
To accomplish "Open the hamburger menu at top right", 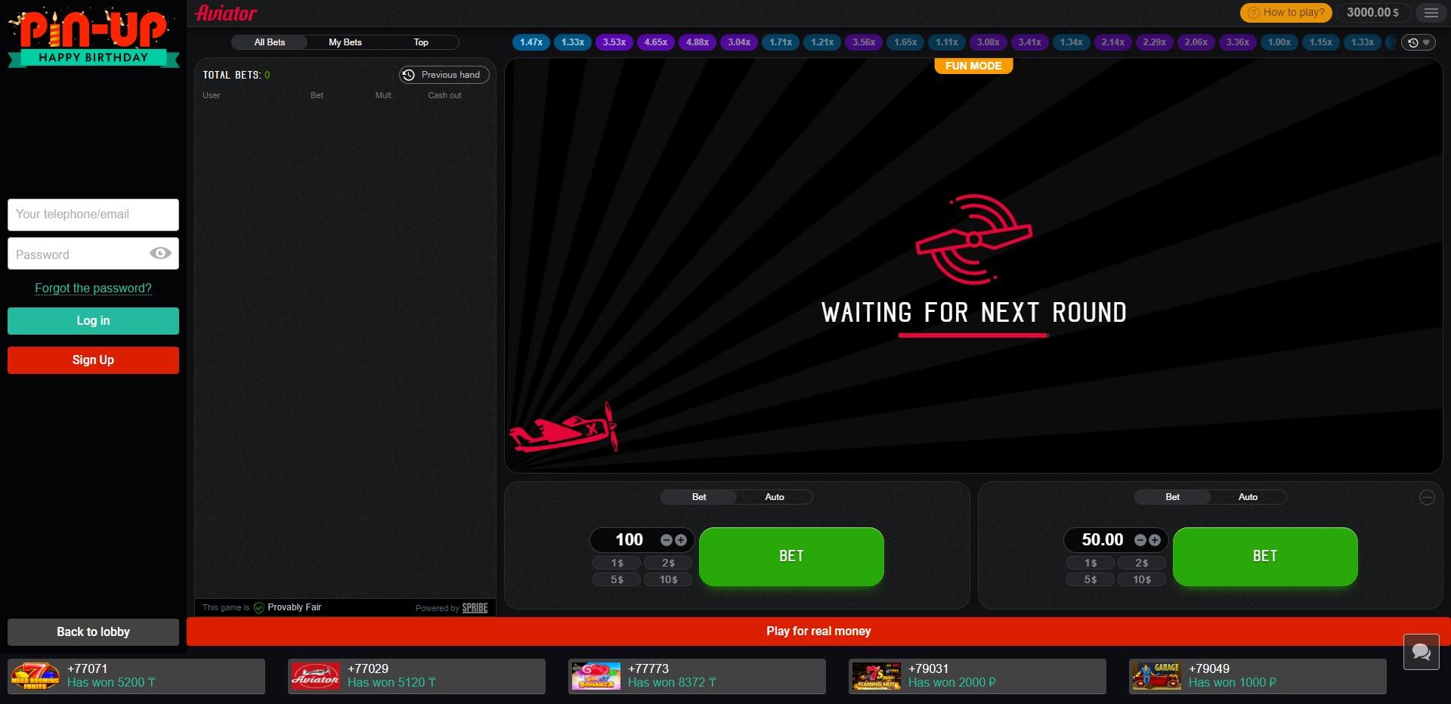I will [x=1431, y=13].
